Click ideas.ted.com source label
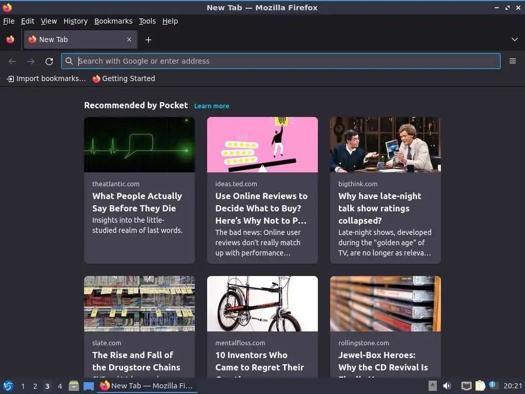Screen dimensions: 525x394 (236, 184)
